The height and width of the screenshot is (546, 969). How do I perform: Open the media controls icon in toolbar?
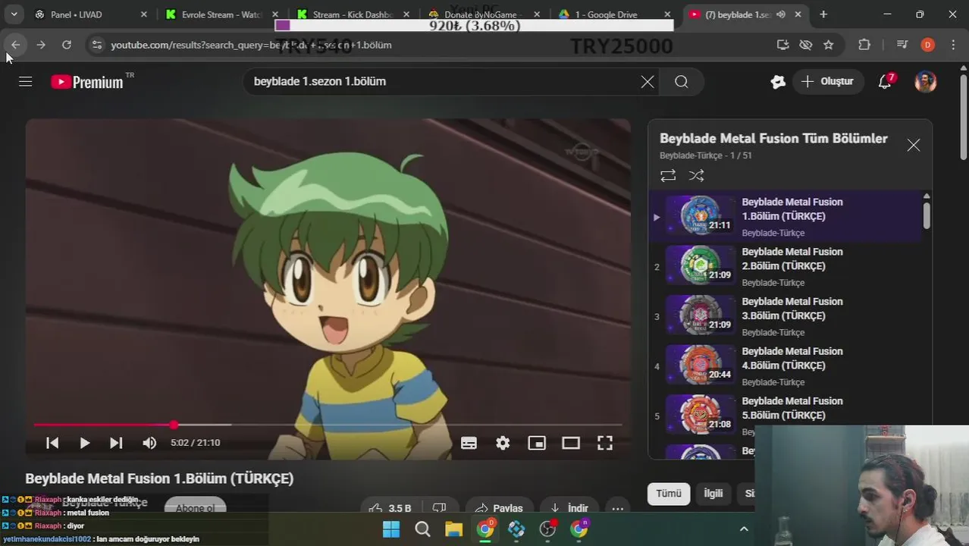pos(902,45)
